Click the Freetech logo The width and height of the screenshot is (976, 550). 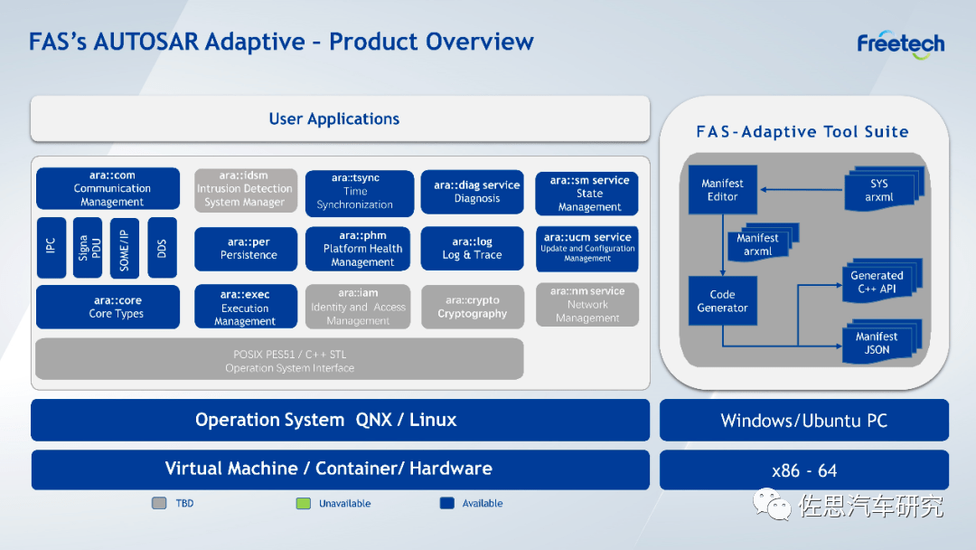900,44
